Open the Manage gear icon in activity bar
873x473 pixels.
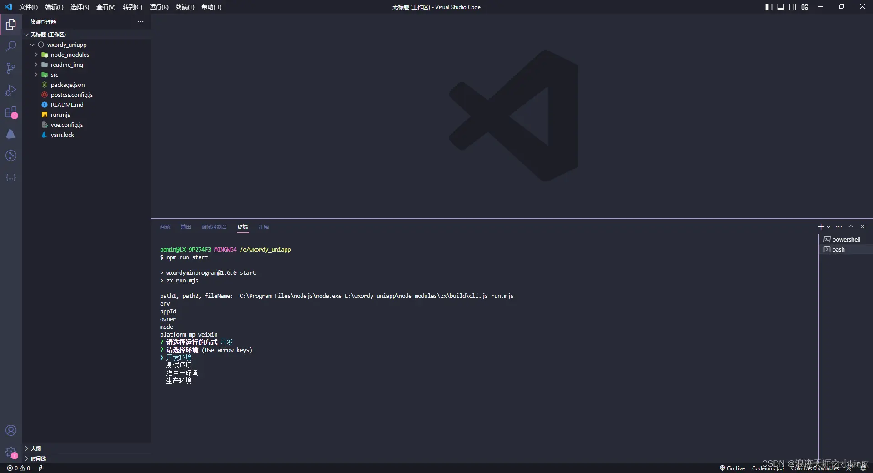pos(11,452)
